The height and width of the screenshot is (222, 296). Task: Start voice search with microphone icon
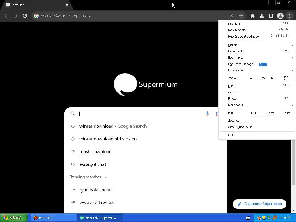pos(208,114)
